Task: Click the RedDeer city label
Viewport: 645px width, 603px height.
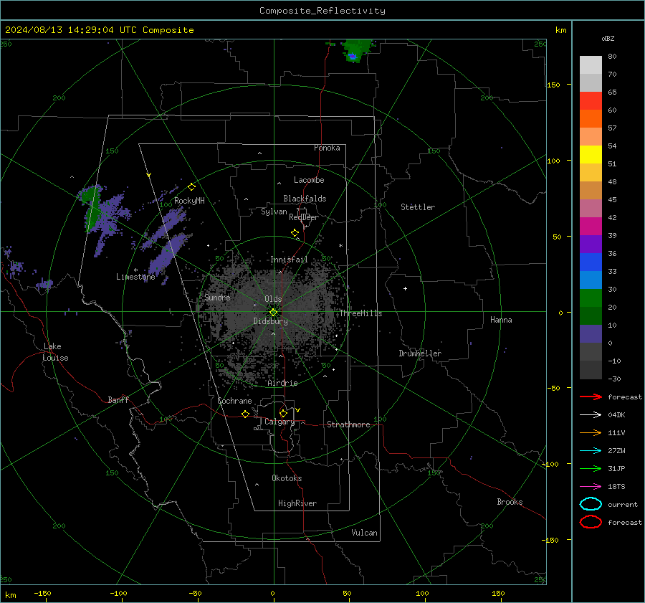Action: pos(304,217)
